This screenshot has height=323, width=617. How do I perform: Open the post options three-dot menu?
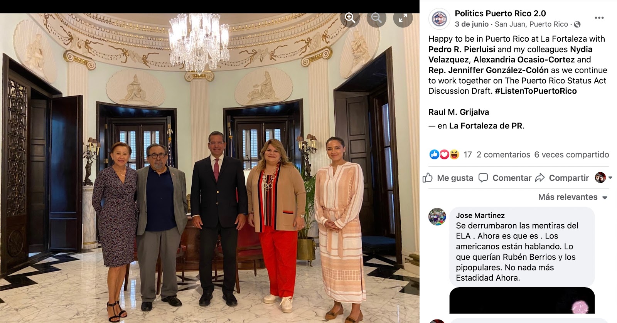[599, 18]
